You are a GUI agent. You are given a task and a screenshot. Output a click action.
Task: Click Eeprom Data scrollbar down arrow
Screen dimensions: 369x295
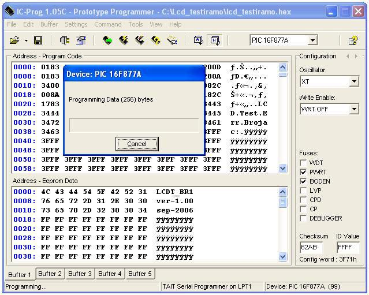282,257
